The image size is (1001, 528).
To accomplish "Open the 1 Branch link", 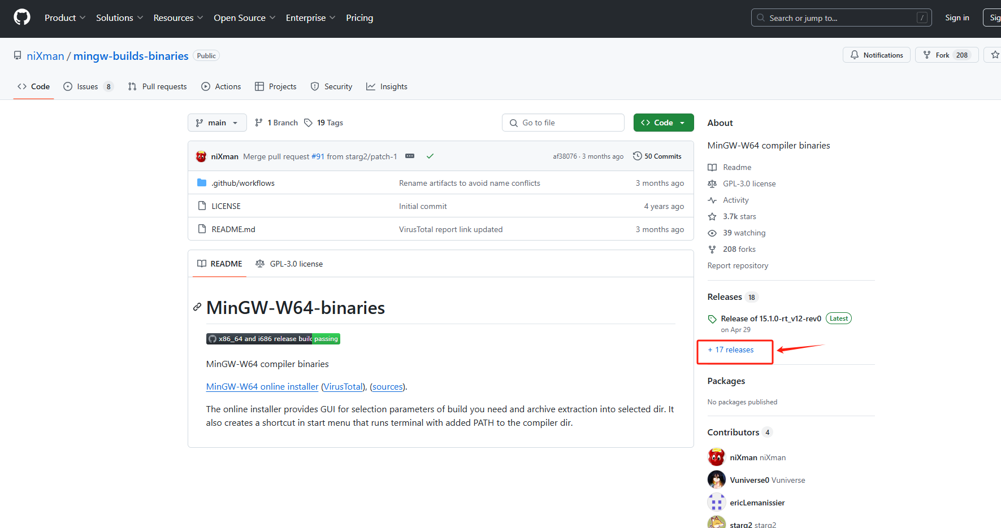I will click(276, 123).
